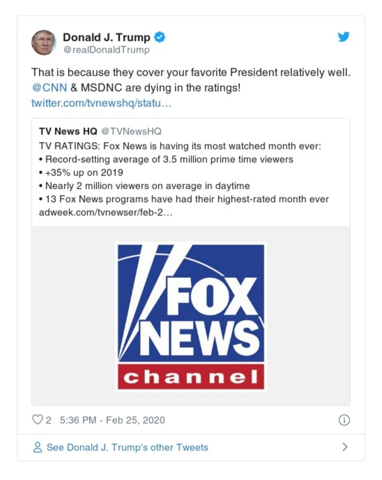This screenshot has width=382, height=480.
Task: Click the blue verified badge next to Donald J. Trump
Action: [x=159, y=36]
